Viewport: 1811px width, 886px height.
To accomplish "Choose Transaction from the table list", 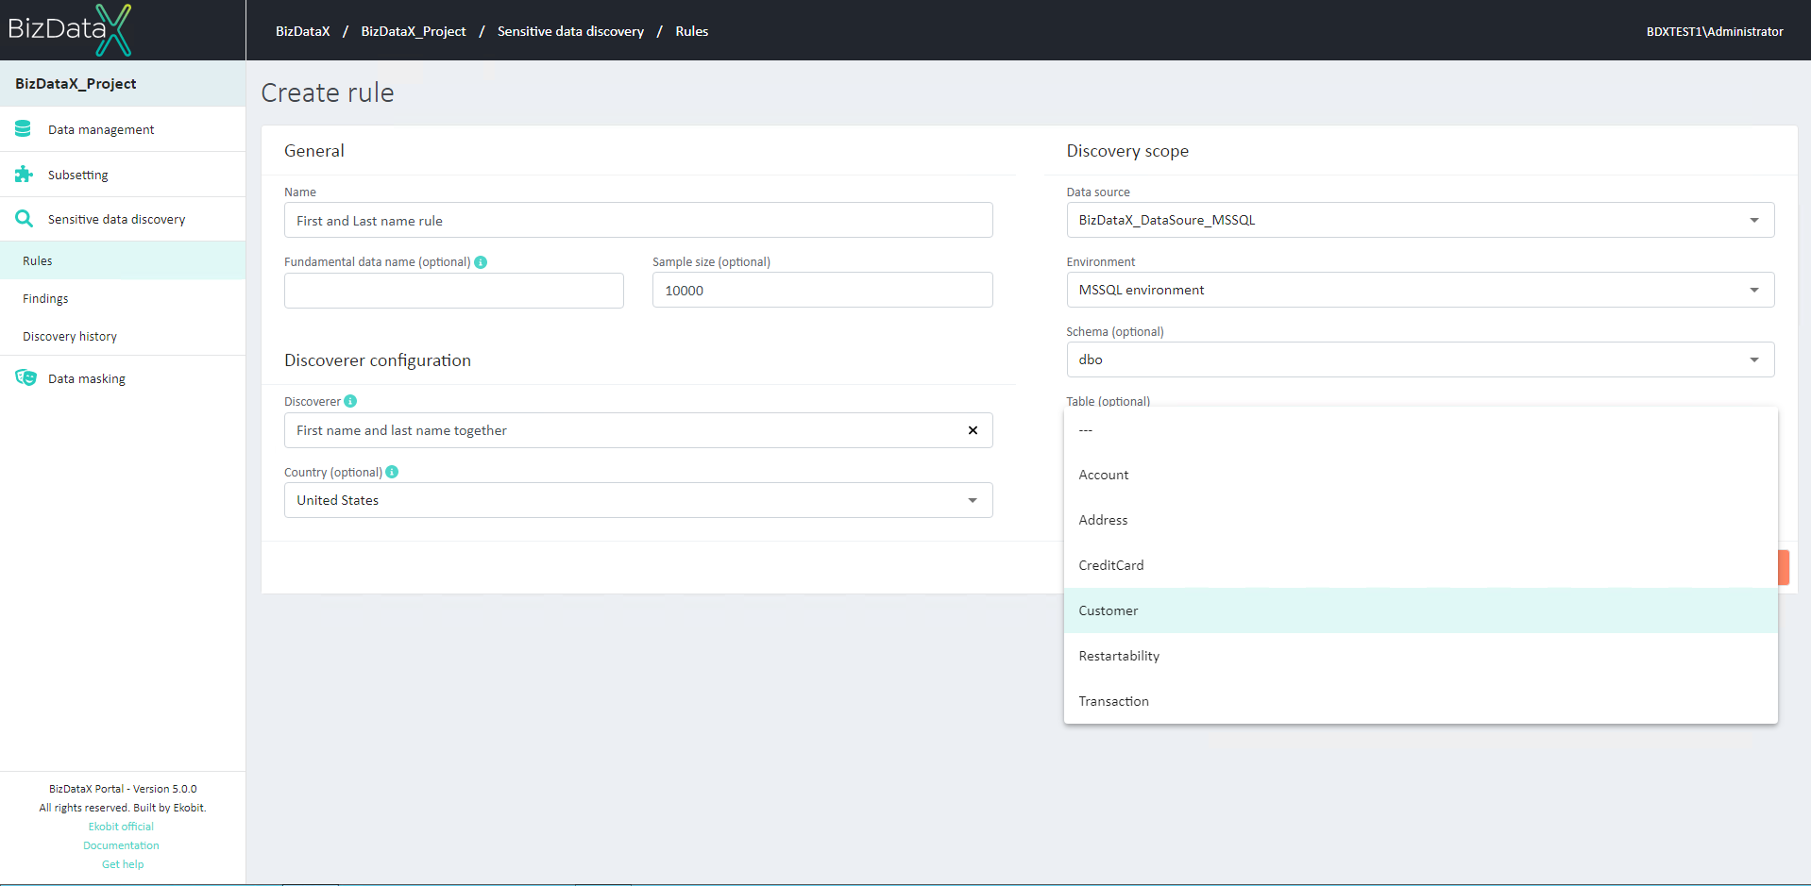I will pos(1420,701).
